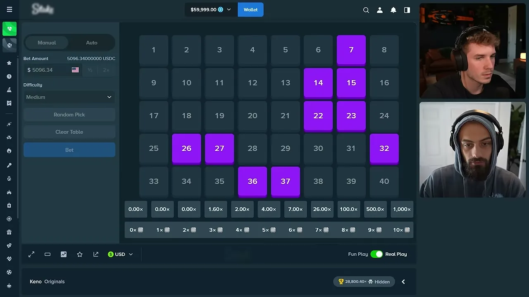Click the theatre mode rectangle icon

[x=48, y=255]
